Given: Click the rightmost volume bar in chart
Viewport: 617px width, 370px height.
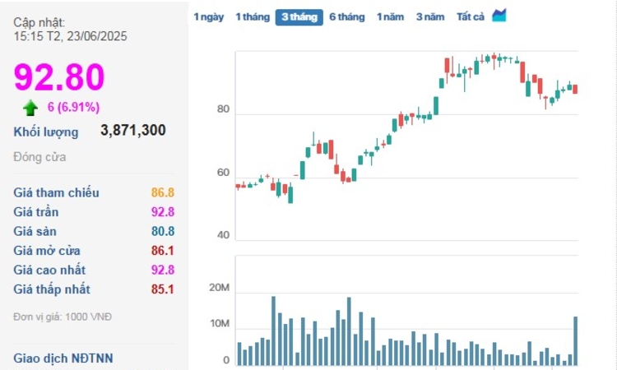Looking at the screenshot, I should [x=575, y=340].
